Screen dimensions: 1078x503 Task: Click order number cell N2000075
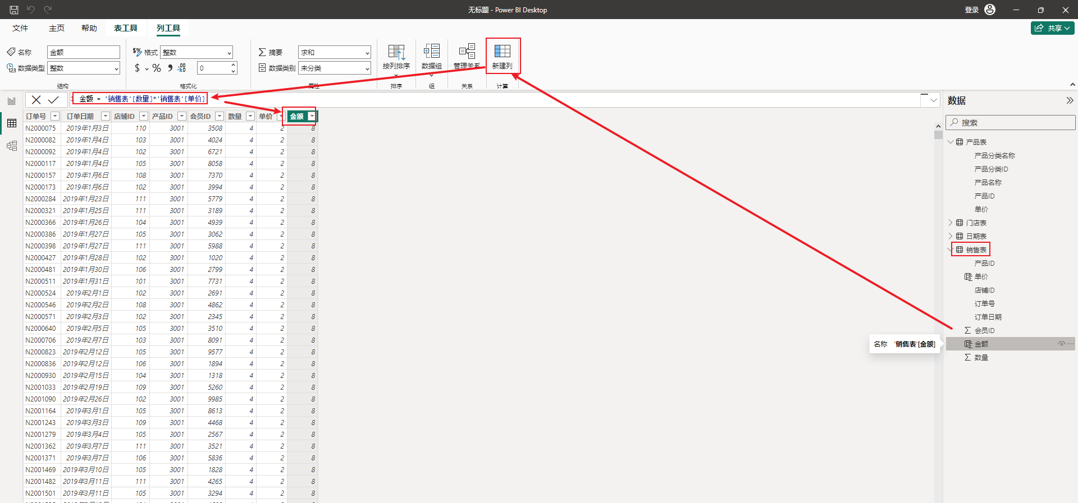[42, 128]
